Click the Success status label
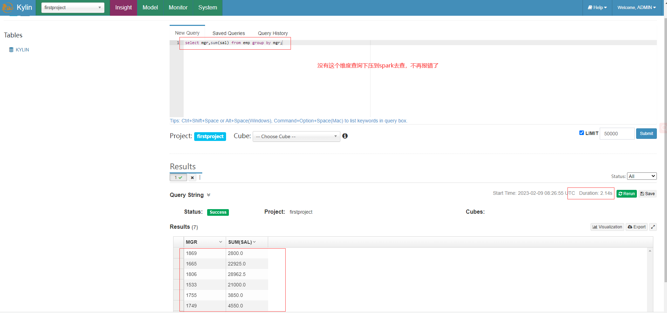667x313 pixels. pyautogui.click(x=218, y=212)
